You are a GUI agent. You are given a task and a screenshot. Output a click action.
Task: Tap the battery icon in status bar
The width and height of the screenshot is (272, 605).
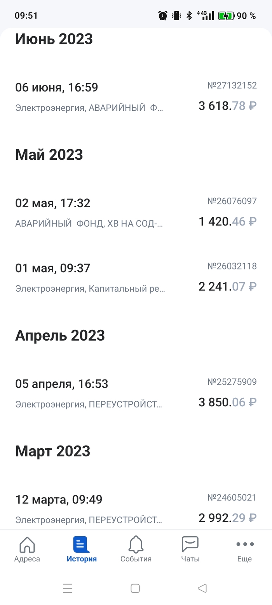(226, 16)
